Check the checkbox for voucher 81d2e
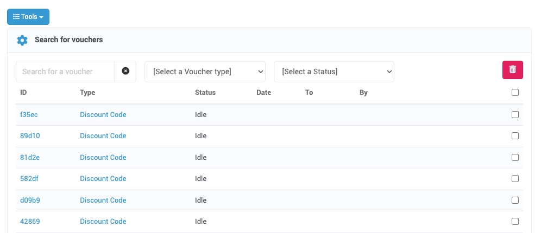The width and height of the screenshot is (541, 233). pos(515,157)
